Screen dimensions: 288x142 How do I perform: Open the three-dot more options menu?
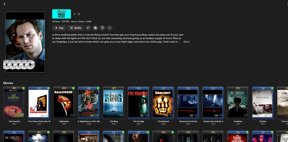point(110,28)
